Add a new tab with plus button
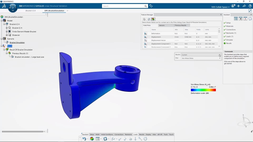 (x=67, y=11)
